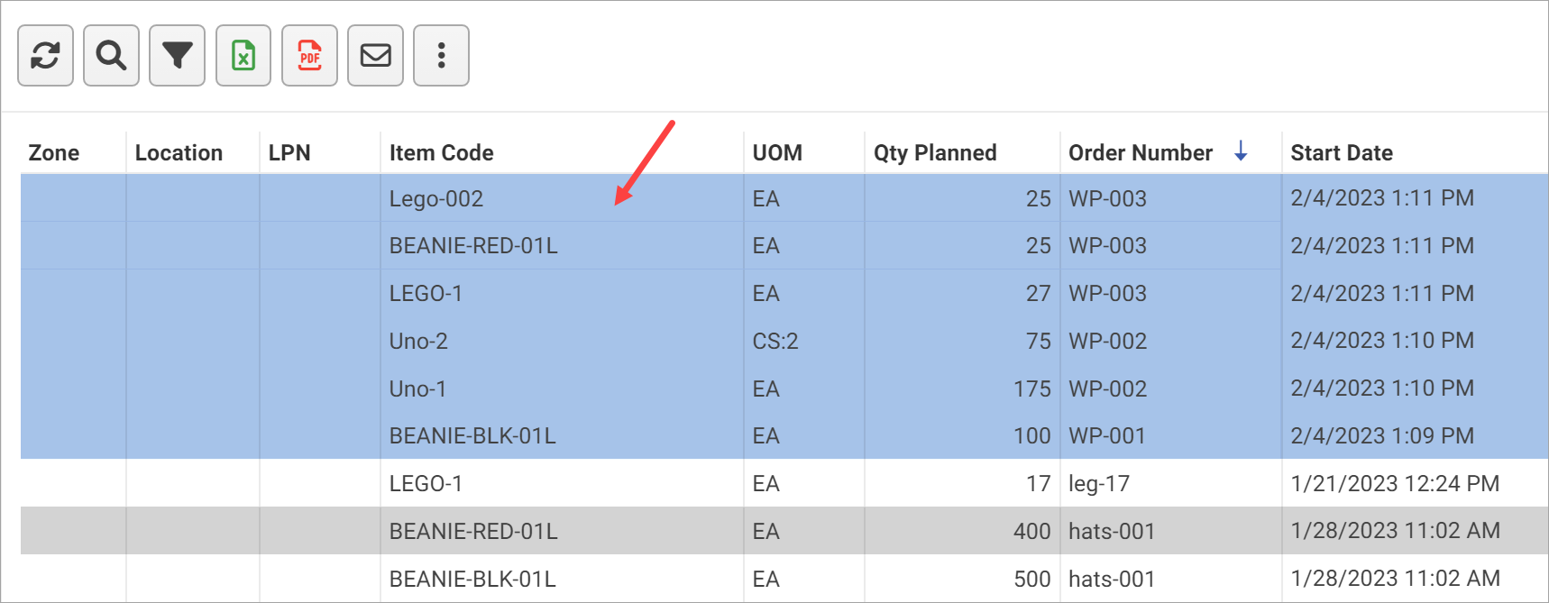
Task: Click the LPN column header
Action: coord(289,153)
